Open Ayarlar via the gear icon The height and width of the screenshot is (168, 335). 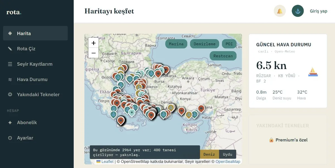(x=10, y=138)
